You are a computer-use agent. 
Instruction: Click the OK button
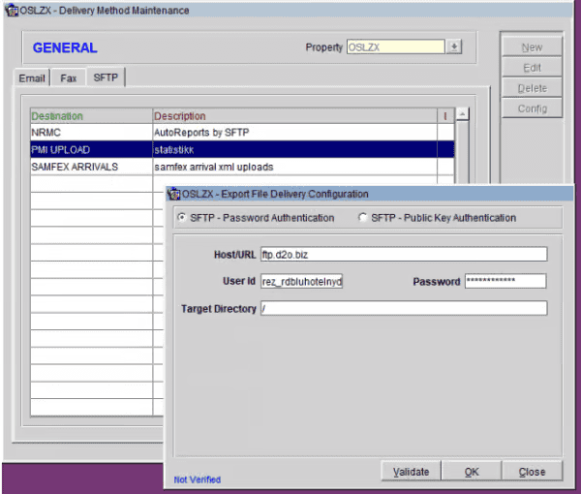[472, 472]
